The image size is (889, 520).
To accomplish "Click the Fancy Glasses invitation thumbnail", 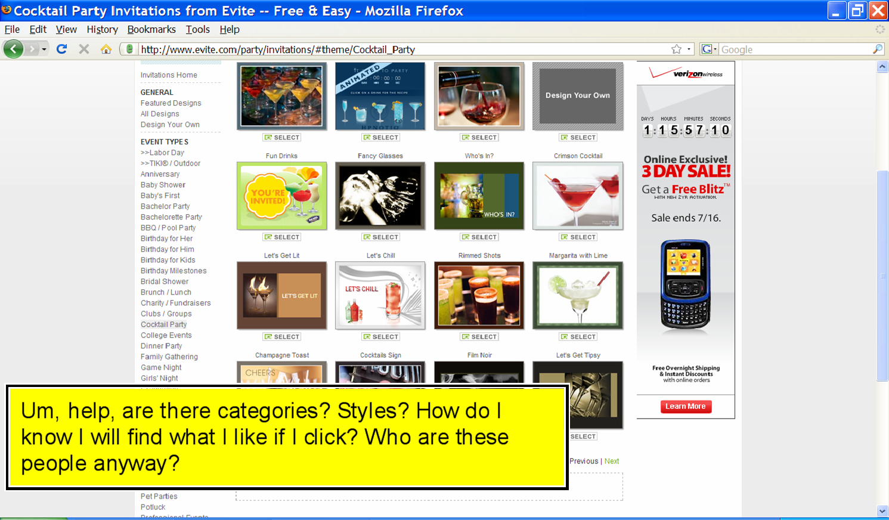I will coord(380,196).
